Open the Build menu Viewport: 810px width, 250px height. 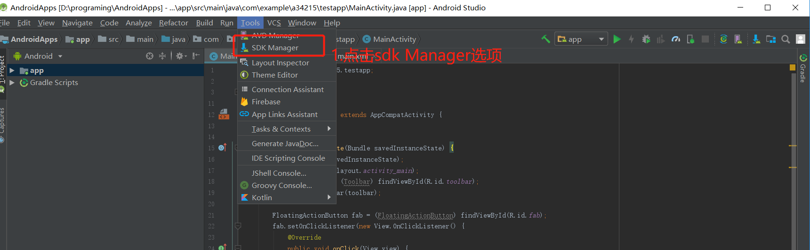click(x=205, y=23)
